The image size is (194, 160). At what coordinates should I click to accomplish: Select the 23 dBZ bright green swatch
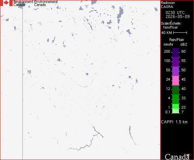(176, 106)
